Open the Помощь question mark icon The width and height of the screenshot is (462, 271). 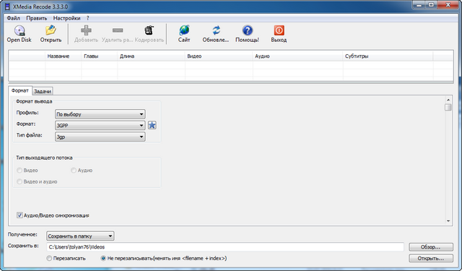[248, 30]
